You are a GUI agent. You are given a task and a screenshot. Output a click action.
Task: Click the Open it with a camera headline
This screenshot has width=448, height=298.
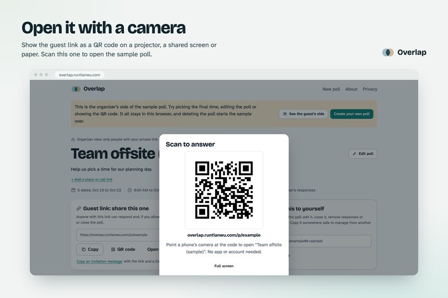[104, 28]
